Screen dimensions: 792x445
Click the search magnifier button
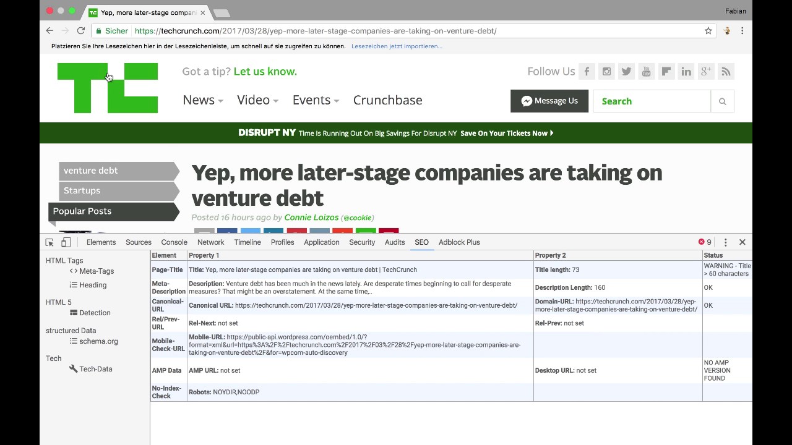tap(722, 101)
